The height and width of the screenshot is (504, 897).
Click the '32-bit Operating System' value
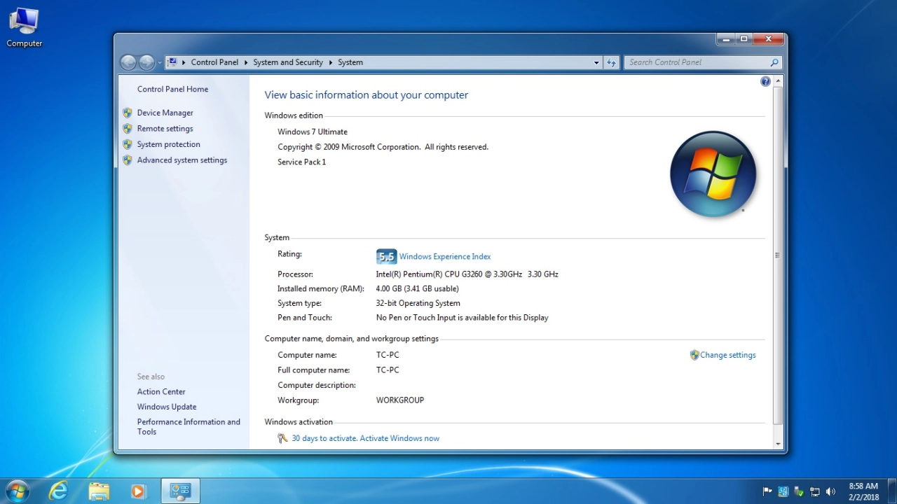pyautogui.click(x=418, y=303)
